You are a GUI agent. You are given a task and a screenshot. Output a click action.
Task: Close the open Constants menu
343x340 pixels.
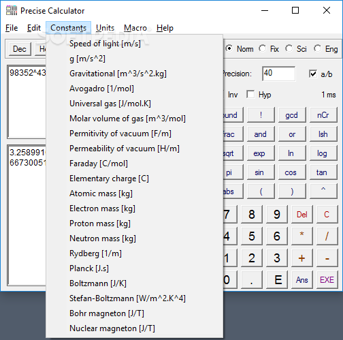[68, 28]
